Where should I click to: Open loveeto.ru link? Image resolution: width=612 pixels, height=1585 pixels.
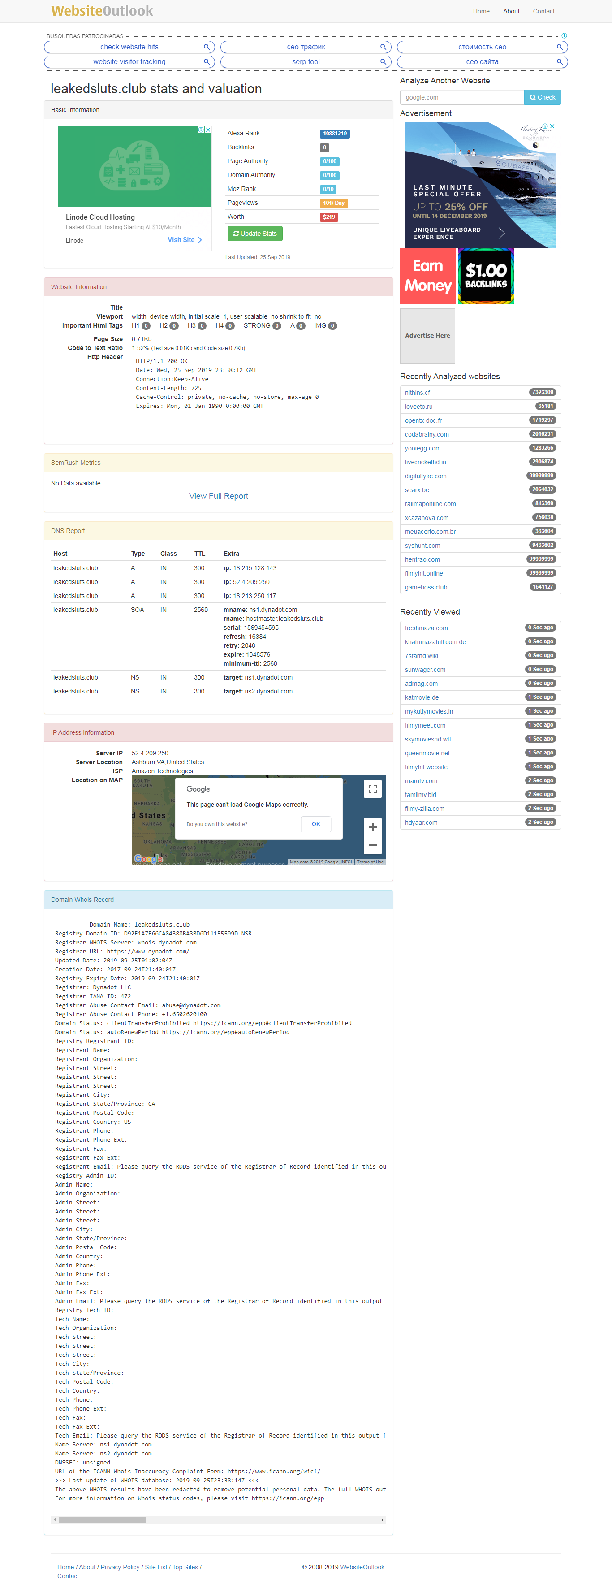(418, 407)
